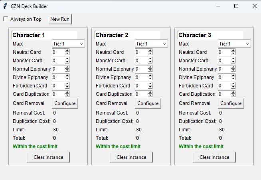Increase Character 3 Forbidden Card count

233,84
